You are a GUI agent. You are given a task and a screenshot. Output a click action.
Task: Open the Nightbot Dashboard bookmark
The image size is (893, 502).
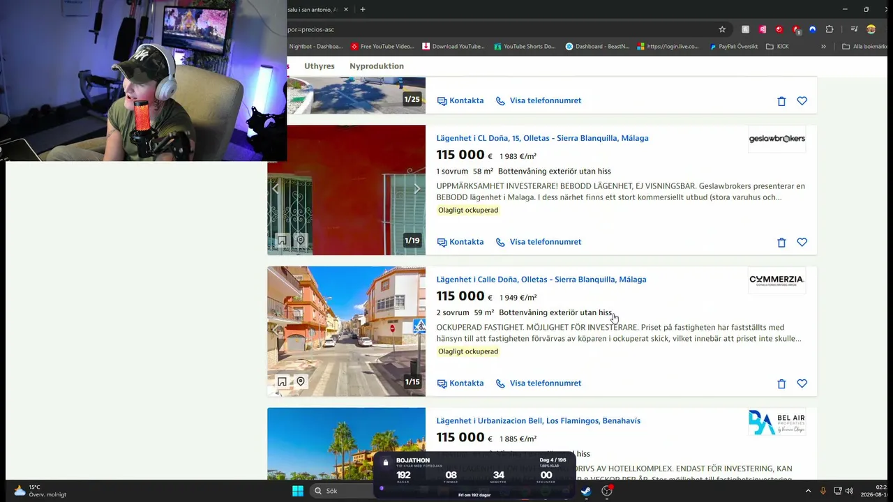(x=316, y=47)
